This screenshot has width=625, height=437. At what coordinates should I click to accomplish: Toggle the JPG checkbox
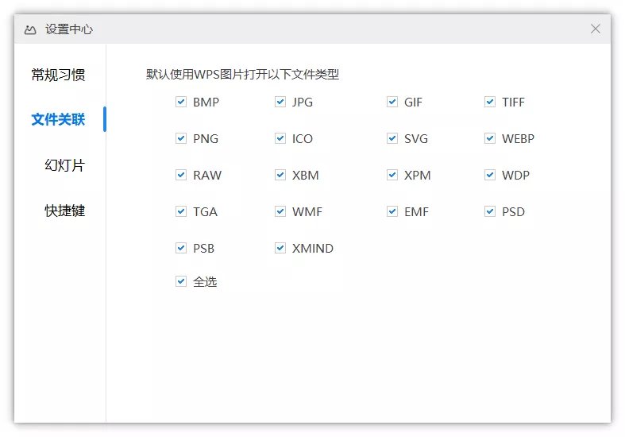280,102
